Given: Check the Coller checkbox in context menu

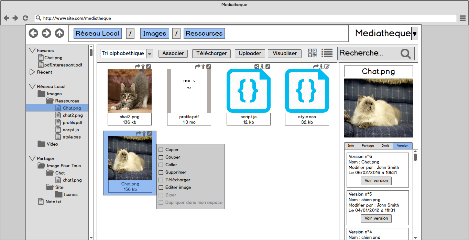Looking at the screenshot, I should [x=161, y=165].
